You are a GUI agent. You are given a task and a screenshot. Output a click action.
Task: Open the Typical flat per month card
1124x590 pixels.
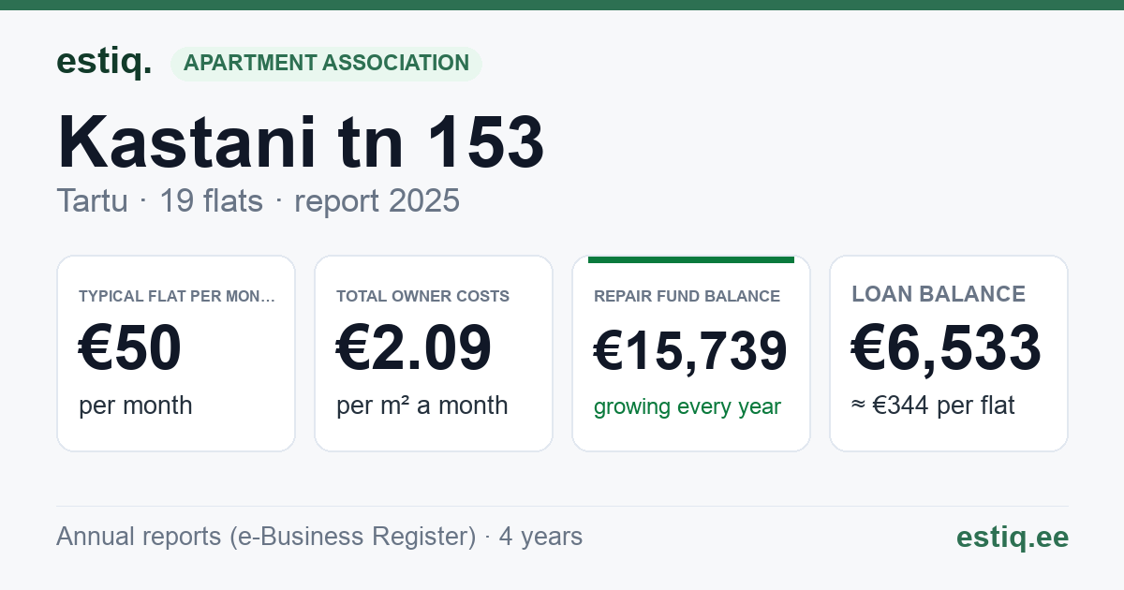(176, 353)
